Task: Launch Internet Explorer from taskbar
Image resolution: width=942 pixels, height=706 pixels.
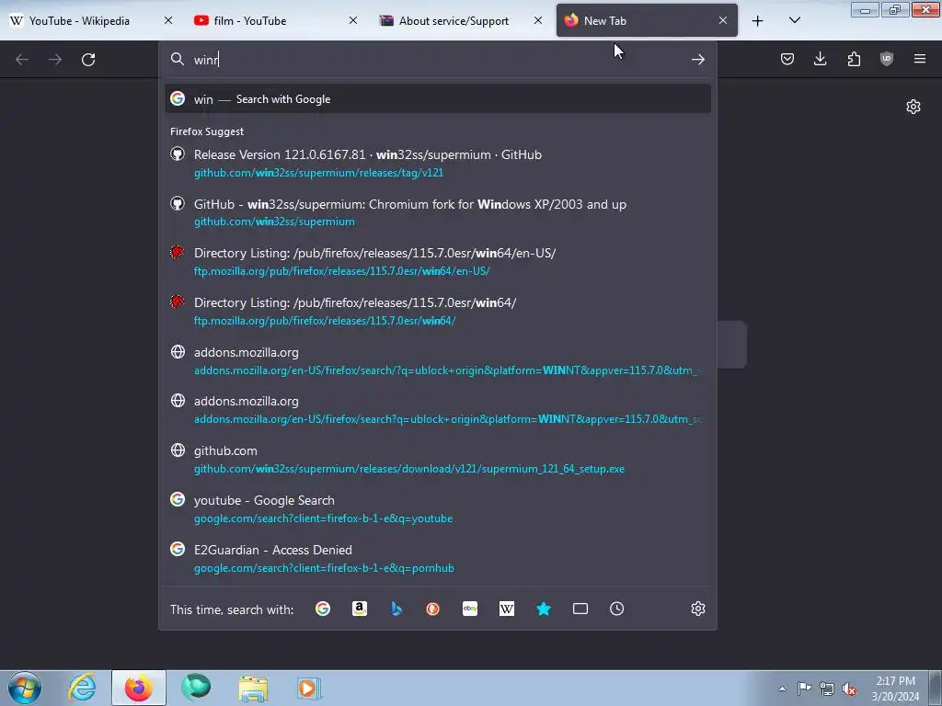Action: point(82,688)
